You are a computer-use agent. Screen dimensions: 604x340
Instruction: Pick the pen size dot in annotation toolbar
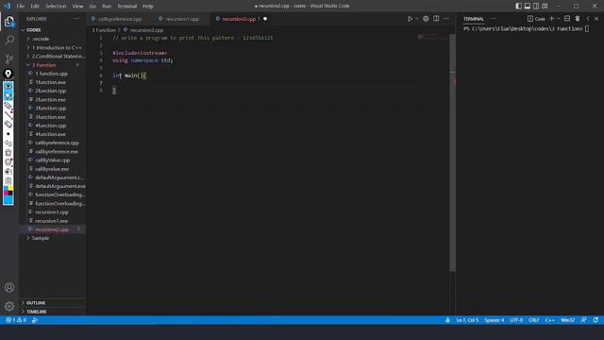point(8,134)
